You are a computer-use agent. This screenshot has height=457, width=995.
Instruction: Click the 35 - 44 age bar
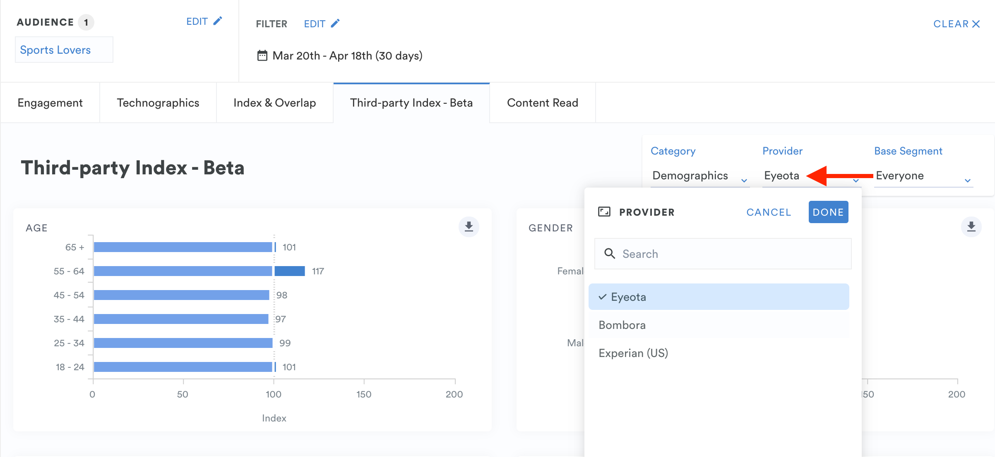[181, 319]
